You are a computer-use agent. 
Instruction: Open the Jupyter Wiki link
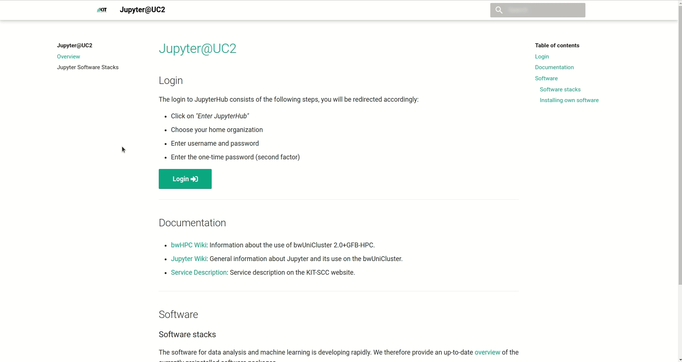coord(189,259)
